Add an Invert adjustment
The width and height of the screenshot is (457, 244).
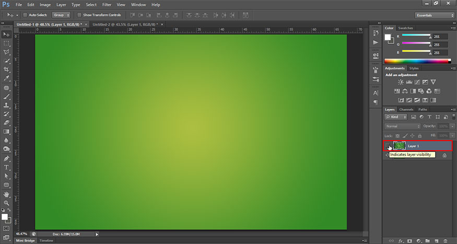pyautogui.click(x=401, y=100)
